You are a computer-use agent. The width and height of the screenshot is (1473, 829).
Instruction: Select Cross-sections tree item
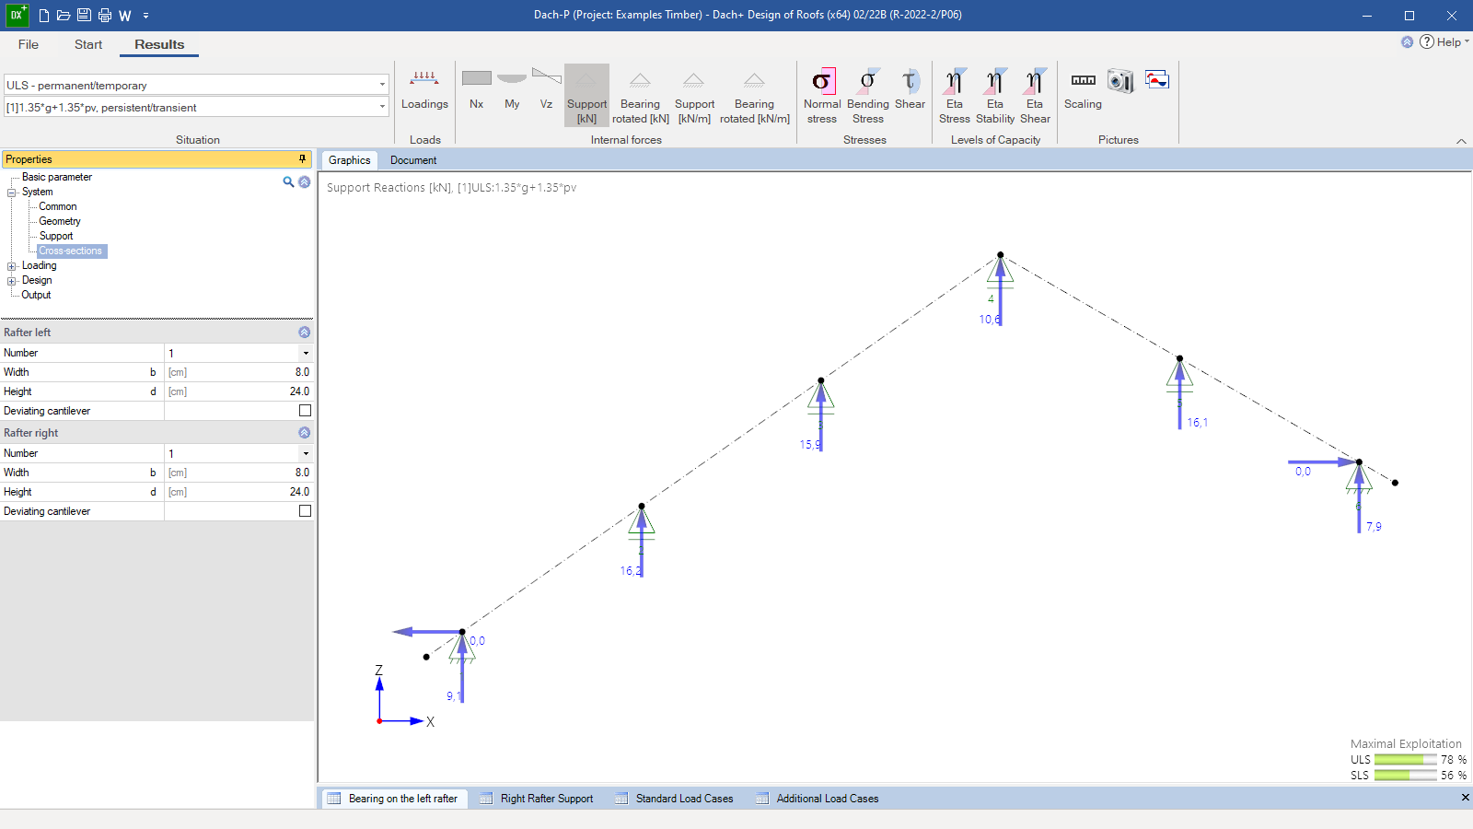[x=71, y=251]
